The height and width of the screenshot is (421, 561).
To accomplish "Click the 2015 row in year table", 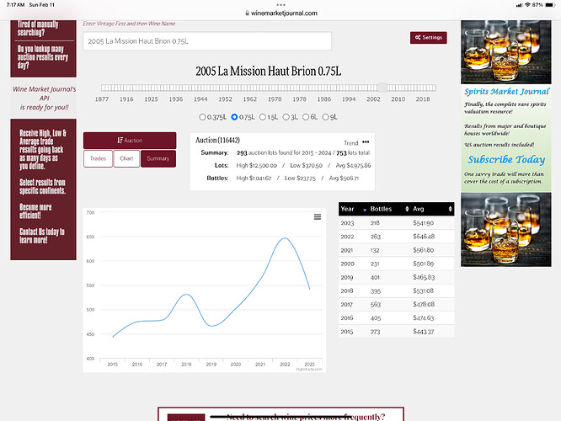I will point(397,332).
